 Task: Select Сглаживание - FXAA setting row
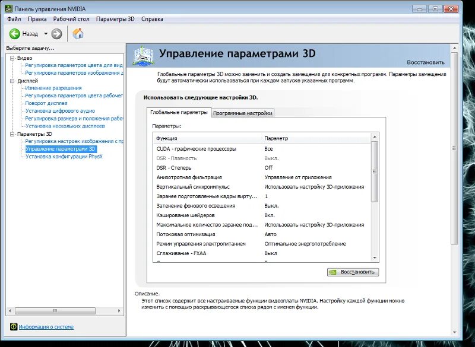coord(262,253)
